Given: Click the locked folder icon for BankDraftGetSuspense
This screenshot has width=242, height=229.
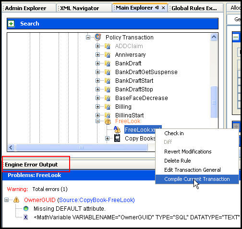Looking at the screenshot, I should pos(108,72).
